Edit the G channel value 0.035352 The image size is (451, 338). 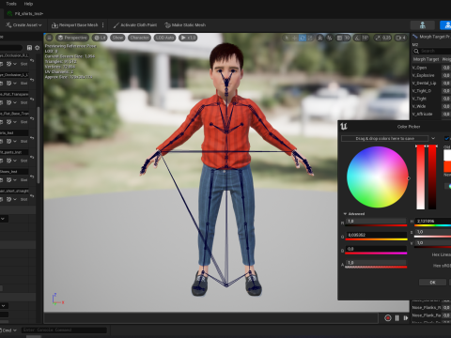click(x=376, y=235)
